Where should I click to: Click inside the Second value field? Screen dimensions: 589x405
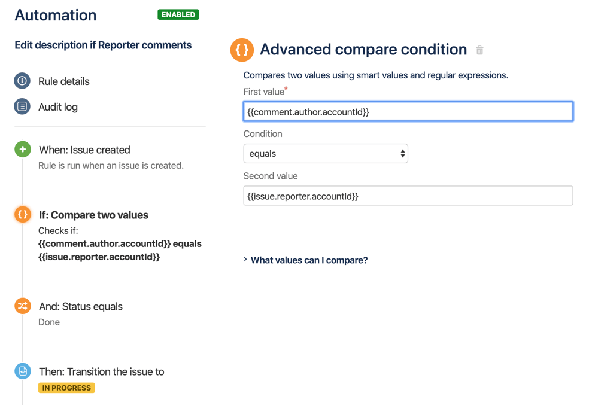(408, 196)
